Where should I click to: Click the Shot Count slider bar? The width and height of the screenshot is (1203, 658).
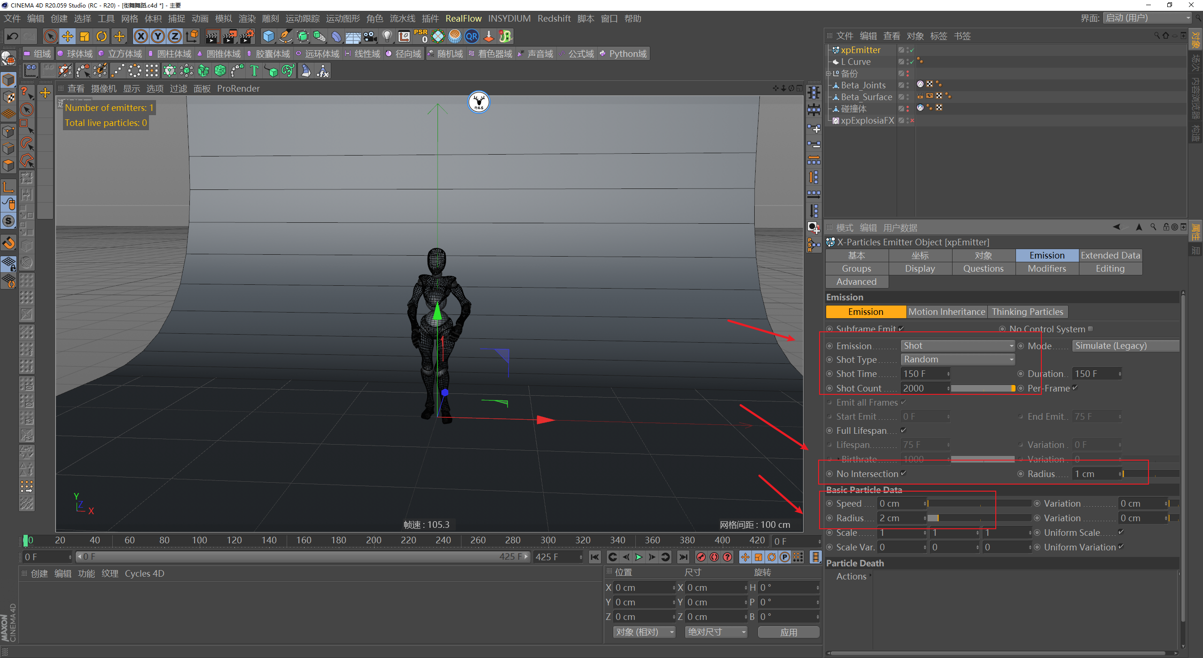click(x=982, y=388)
